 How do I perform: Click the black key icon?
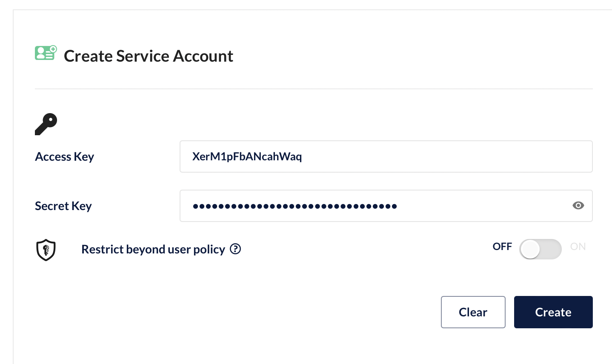(x=46, y=124)
